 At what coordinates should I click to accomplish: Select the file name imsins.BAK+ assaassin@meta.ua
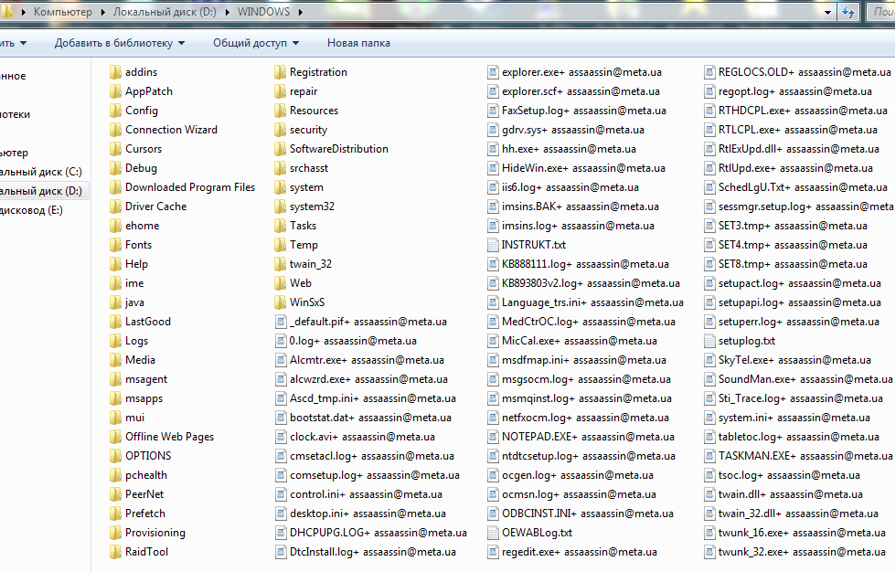pyautogui.click(x=581, y=207)
